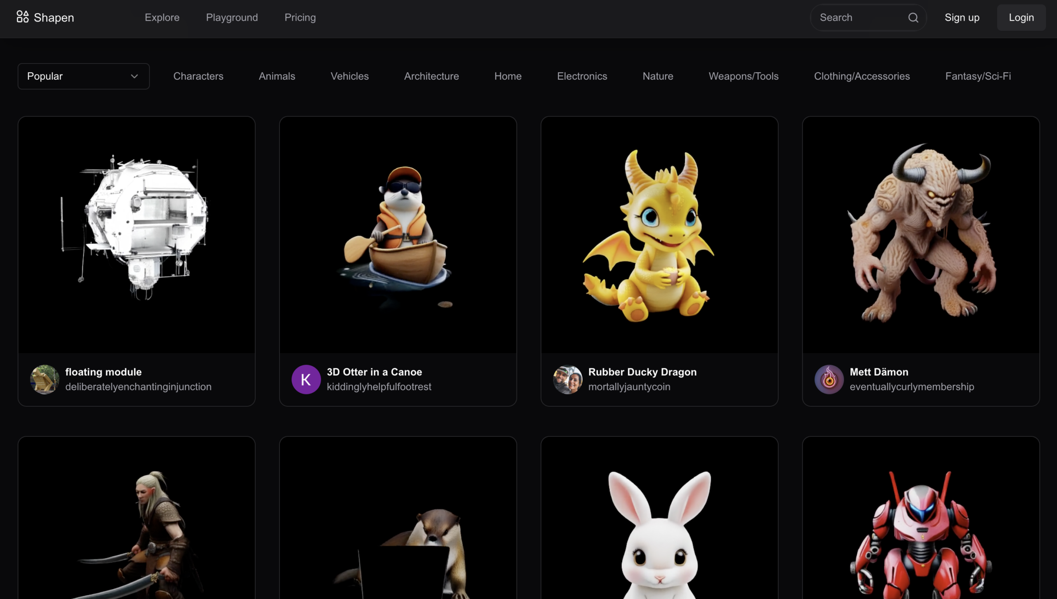Click the Shapen logo icon
The height and width of the screenshot is (599, 1057).
(22, 17)
